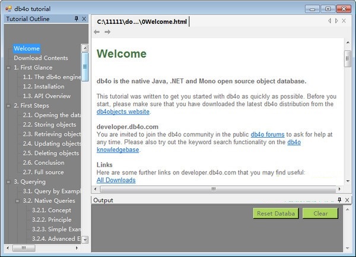Select 3.2. Native Queries item
The width and height of the screenshot is (356, 257).
[49, 201]
